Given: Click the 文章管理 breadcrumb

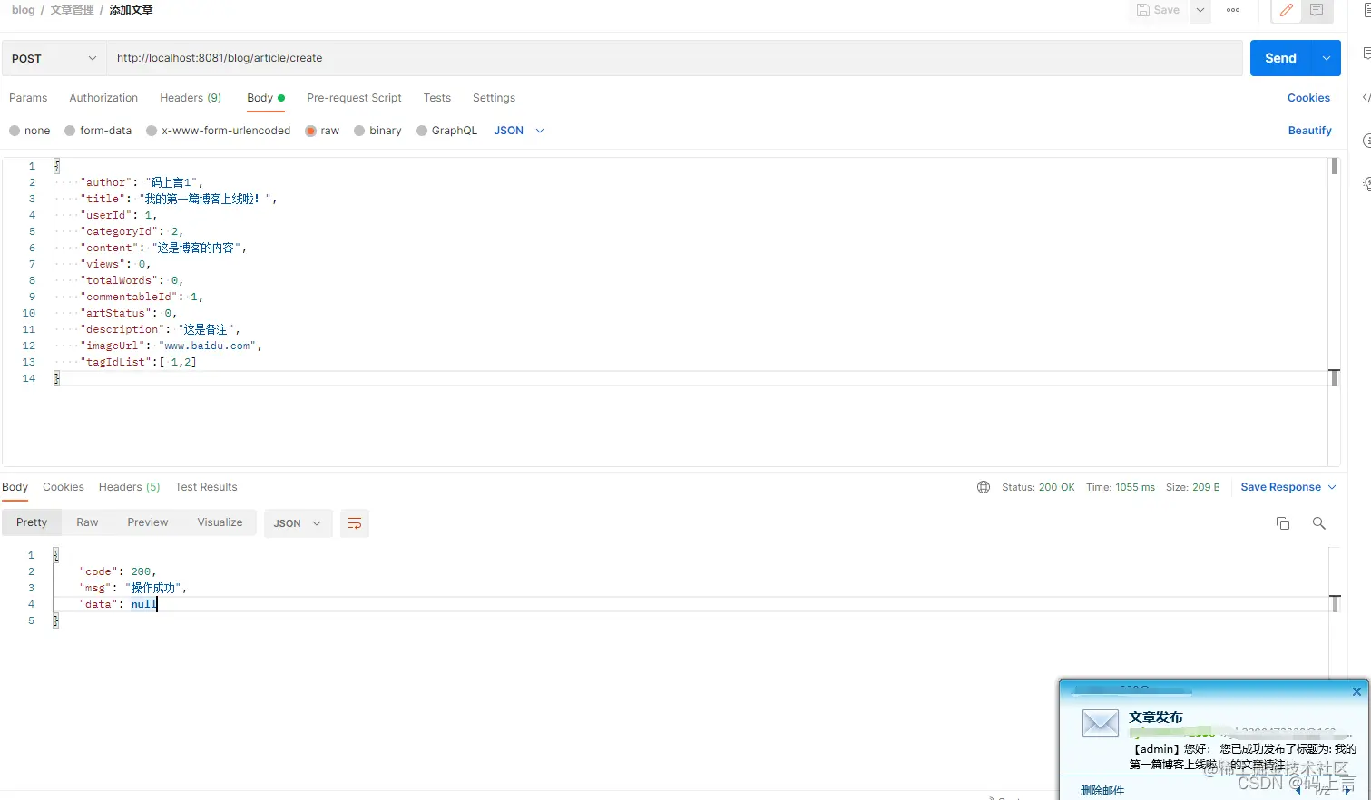Looking at the screenshot, I should point(73,10).
